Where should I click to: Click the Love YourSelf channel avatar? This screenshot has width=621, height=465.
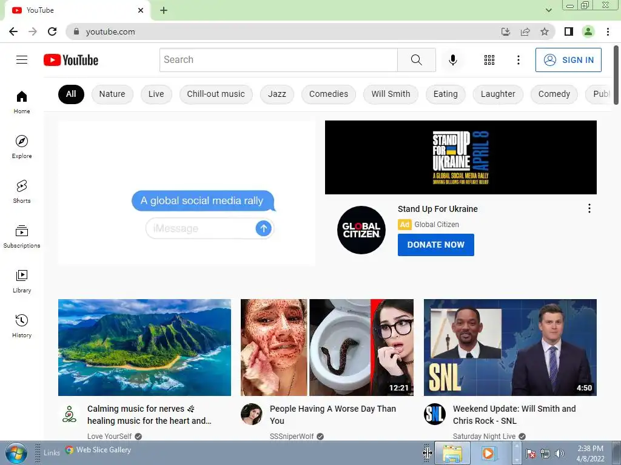69,414
